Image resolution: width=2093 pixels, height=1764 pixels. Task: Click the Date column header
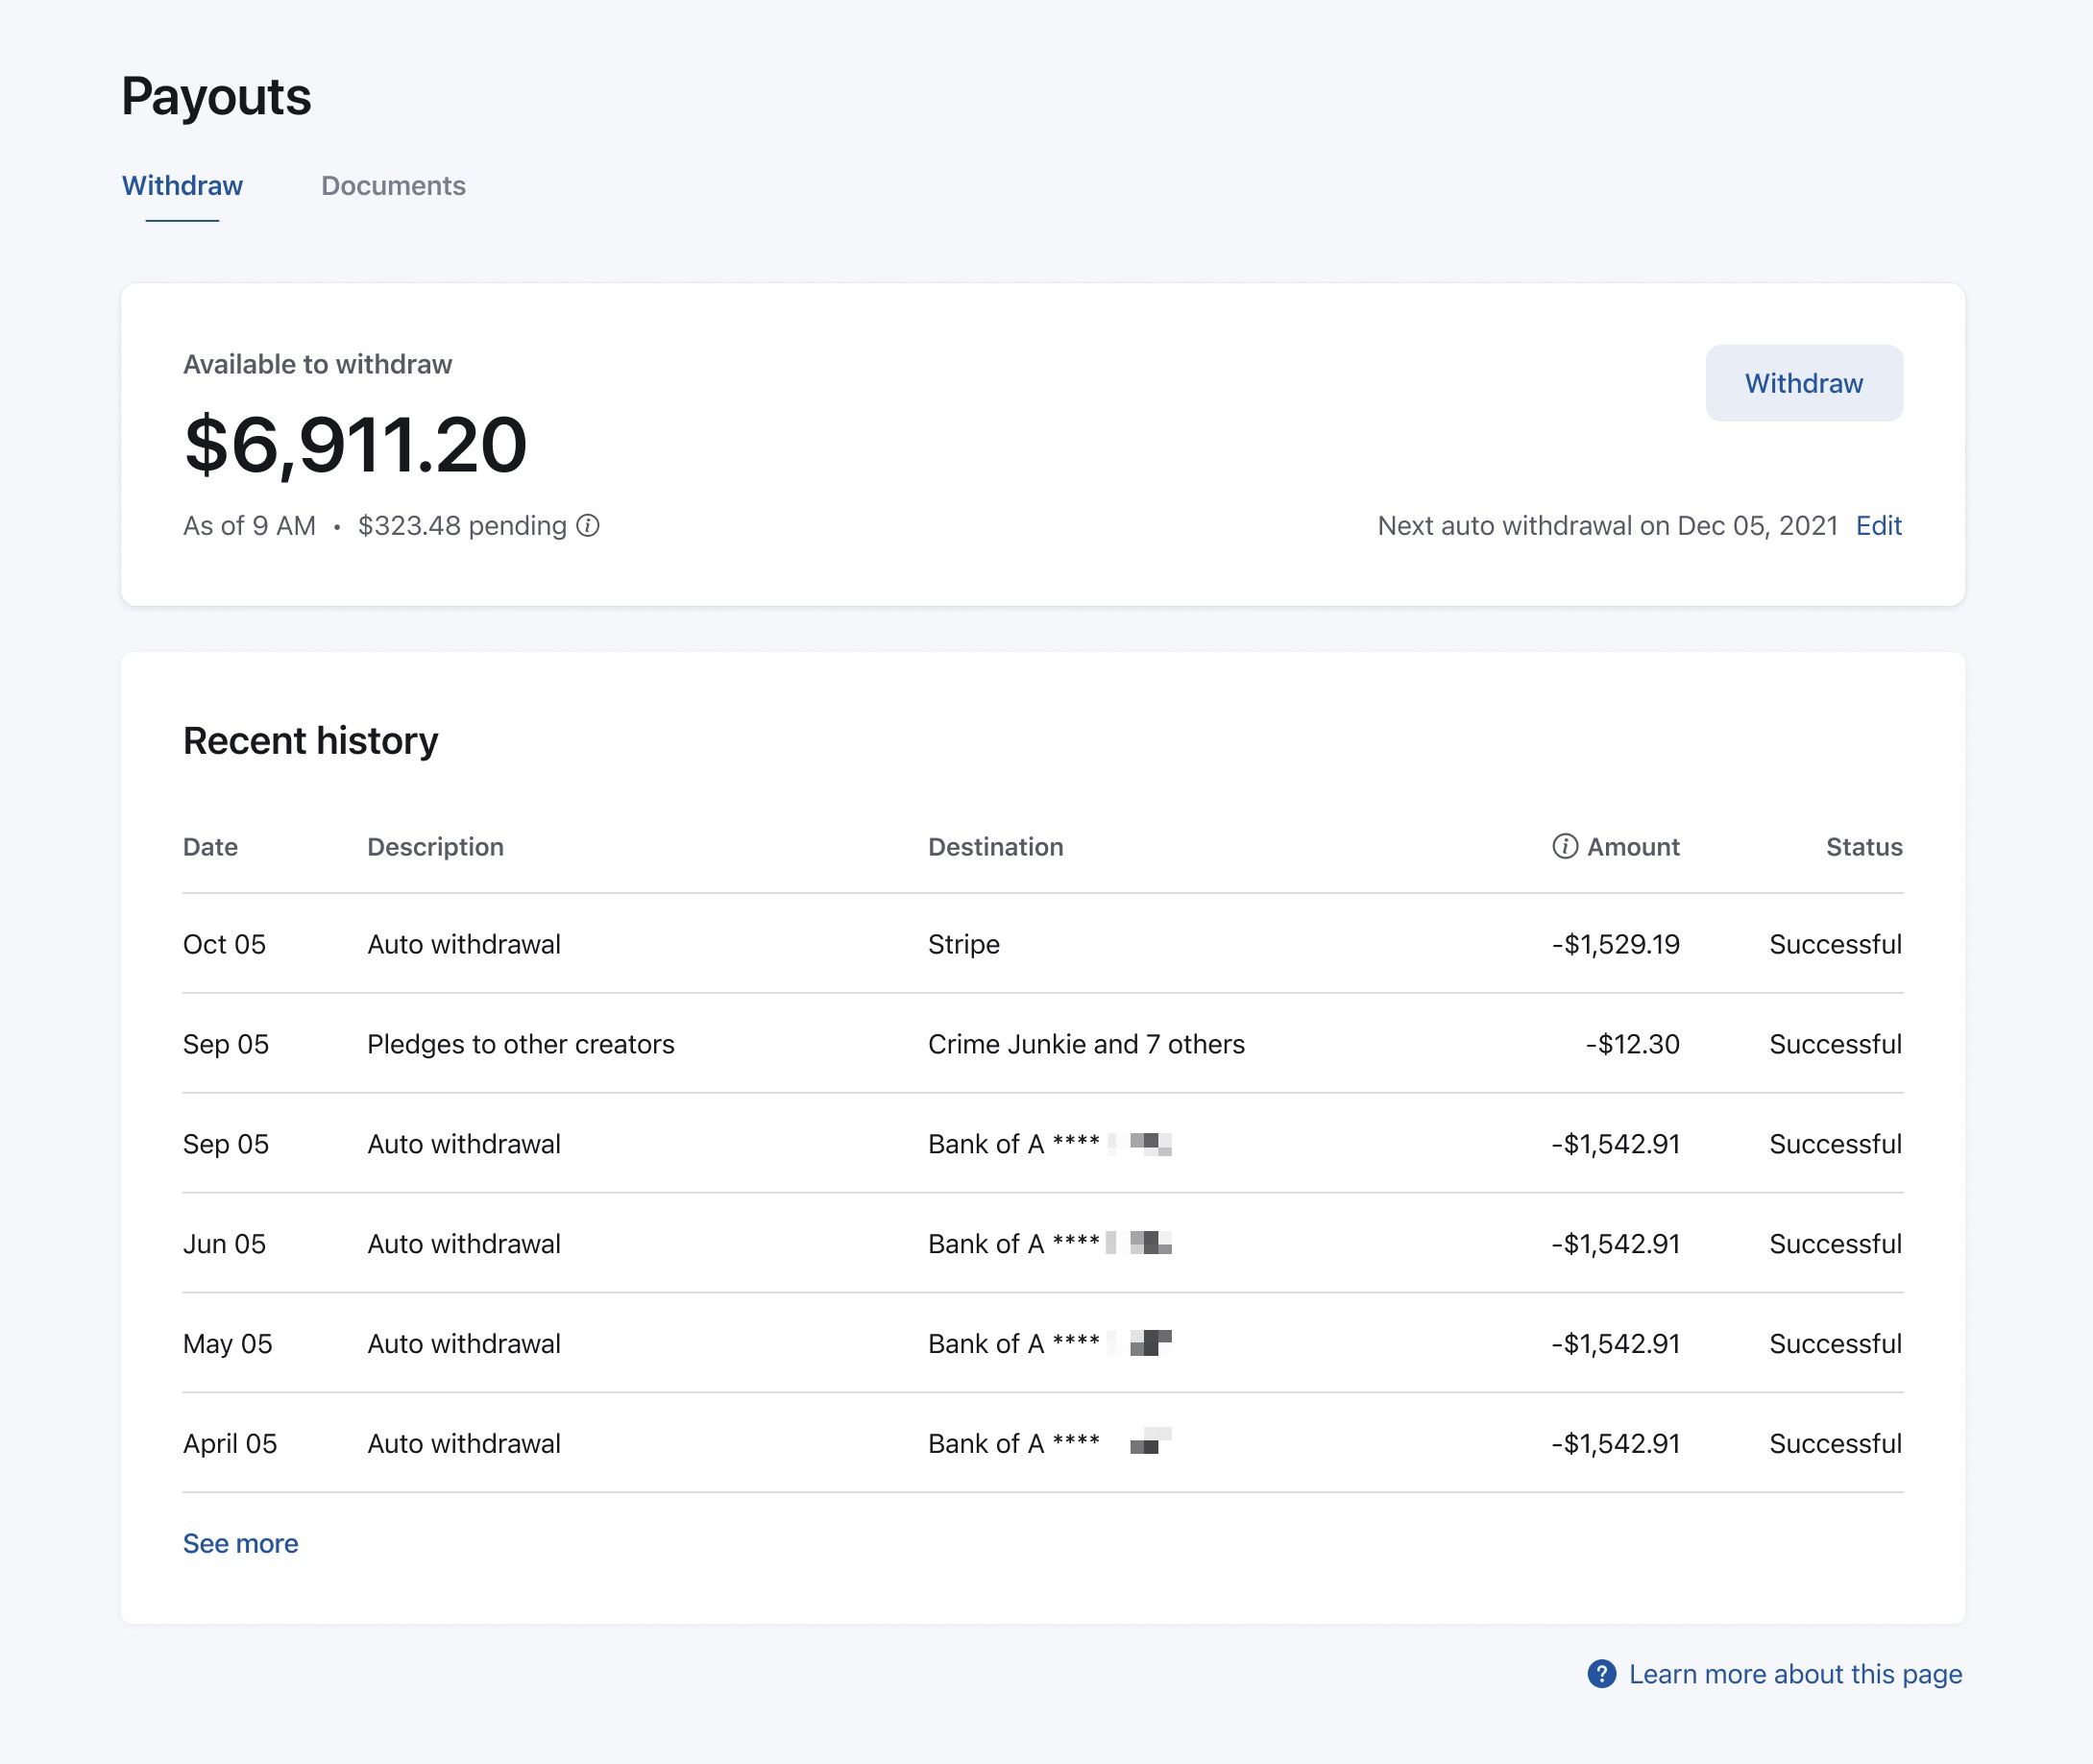pyautogui.click(x=210, y=847)
